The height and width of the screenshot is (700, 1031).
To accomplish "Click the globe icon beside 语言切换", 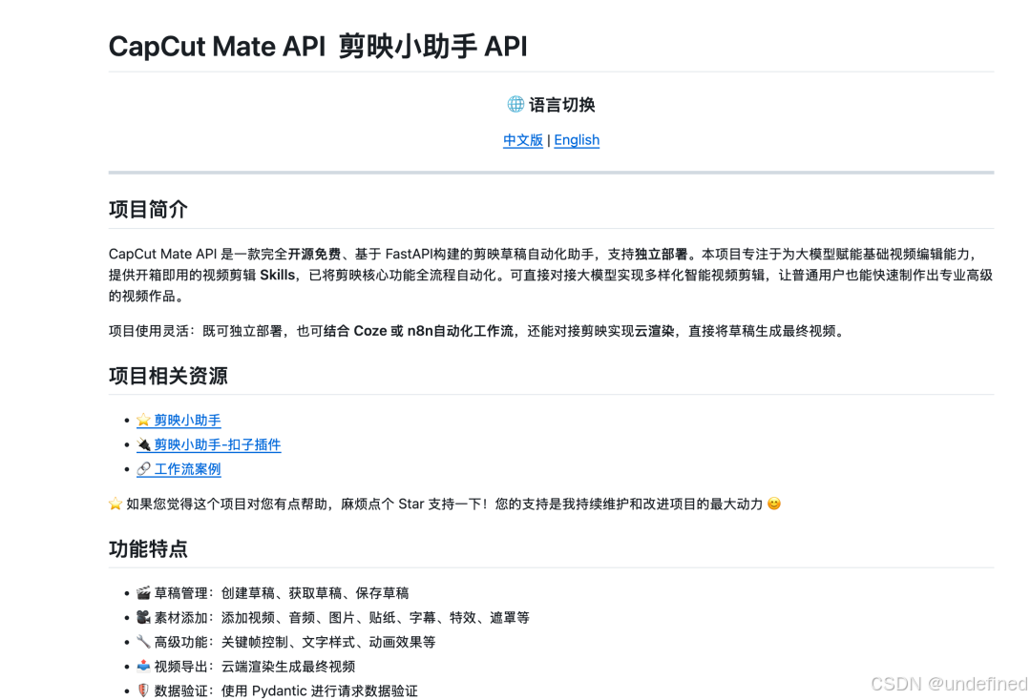I will [x=515, y=104].
